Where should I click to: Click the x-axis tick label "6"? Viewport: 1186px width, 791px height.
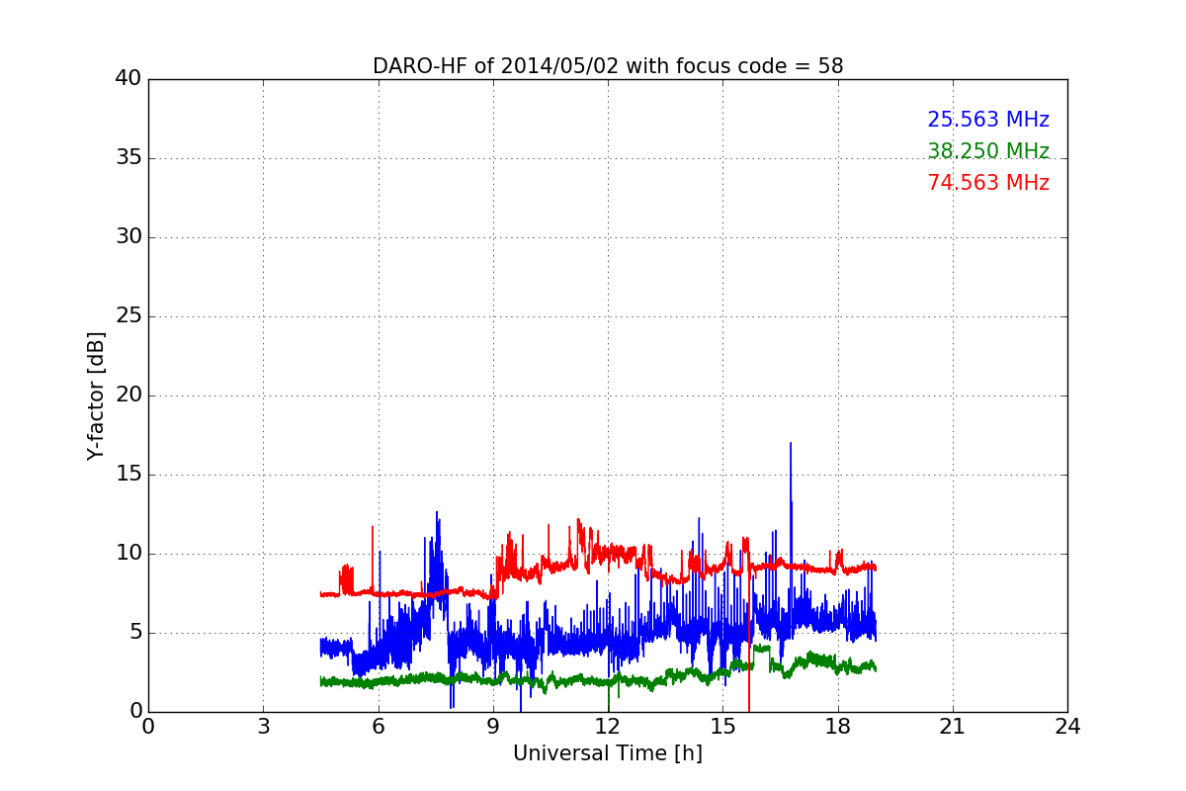click(378, 726)
